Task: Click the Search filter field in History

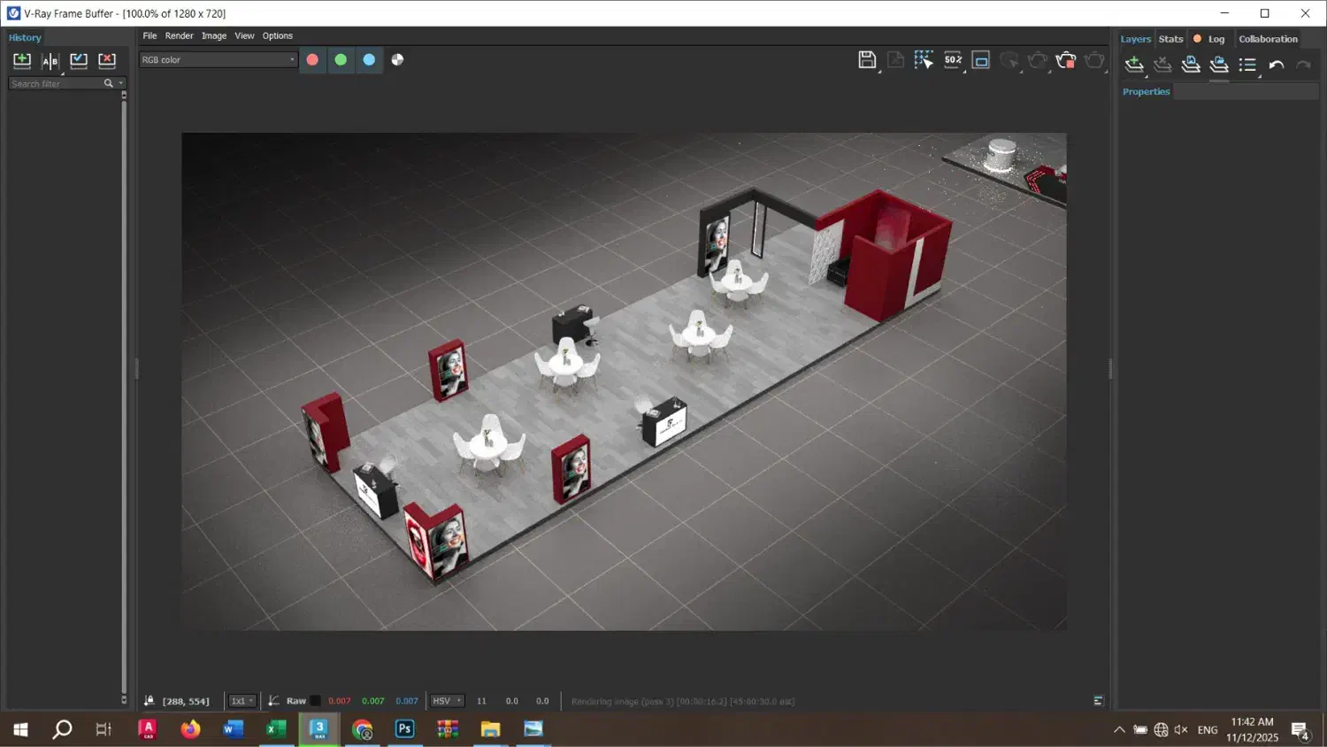Action: click(x=55, y=84)
